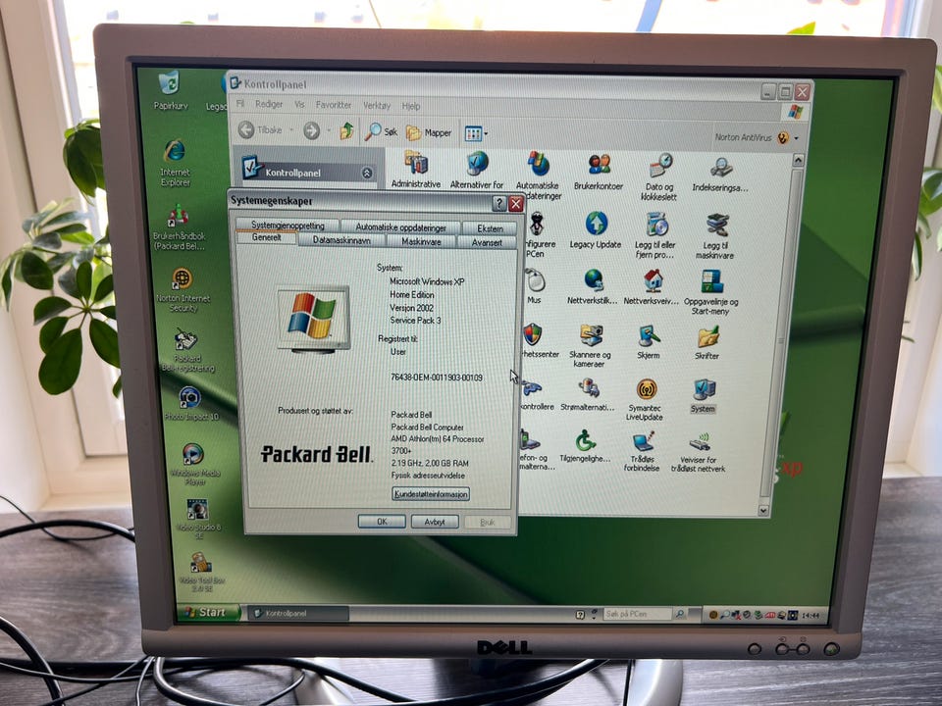The height and width of the screenshot is (706, 942).
Task: Open Packard Bell-registrering desktop icon
Action: pos(187,350)
